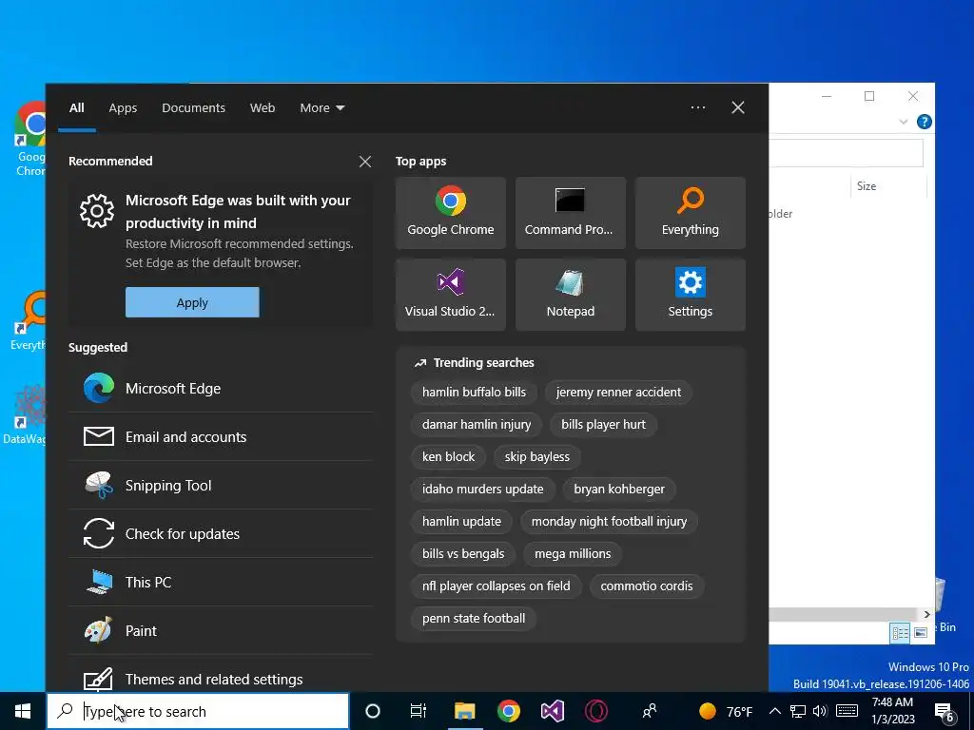Click the Apply button for Edge settings
974x730 pixels.
coord(192,302)
